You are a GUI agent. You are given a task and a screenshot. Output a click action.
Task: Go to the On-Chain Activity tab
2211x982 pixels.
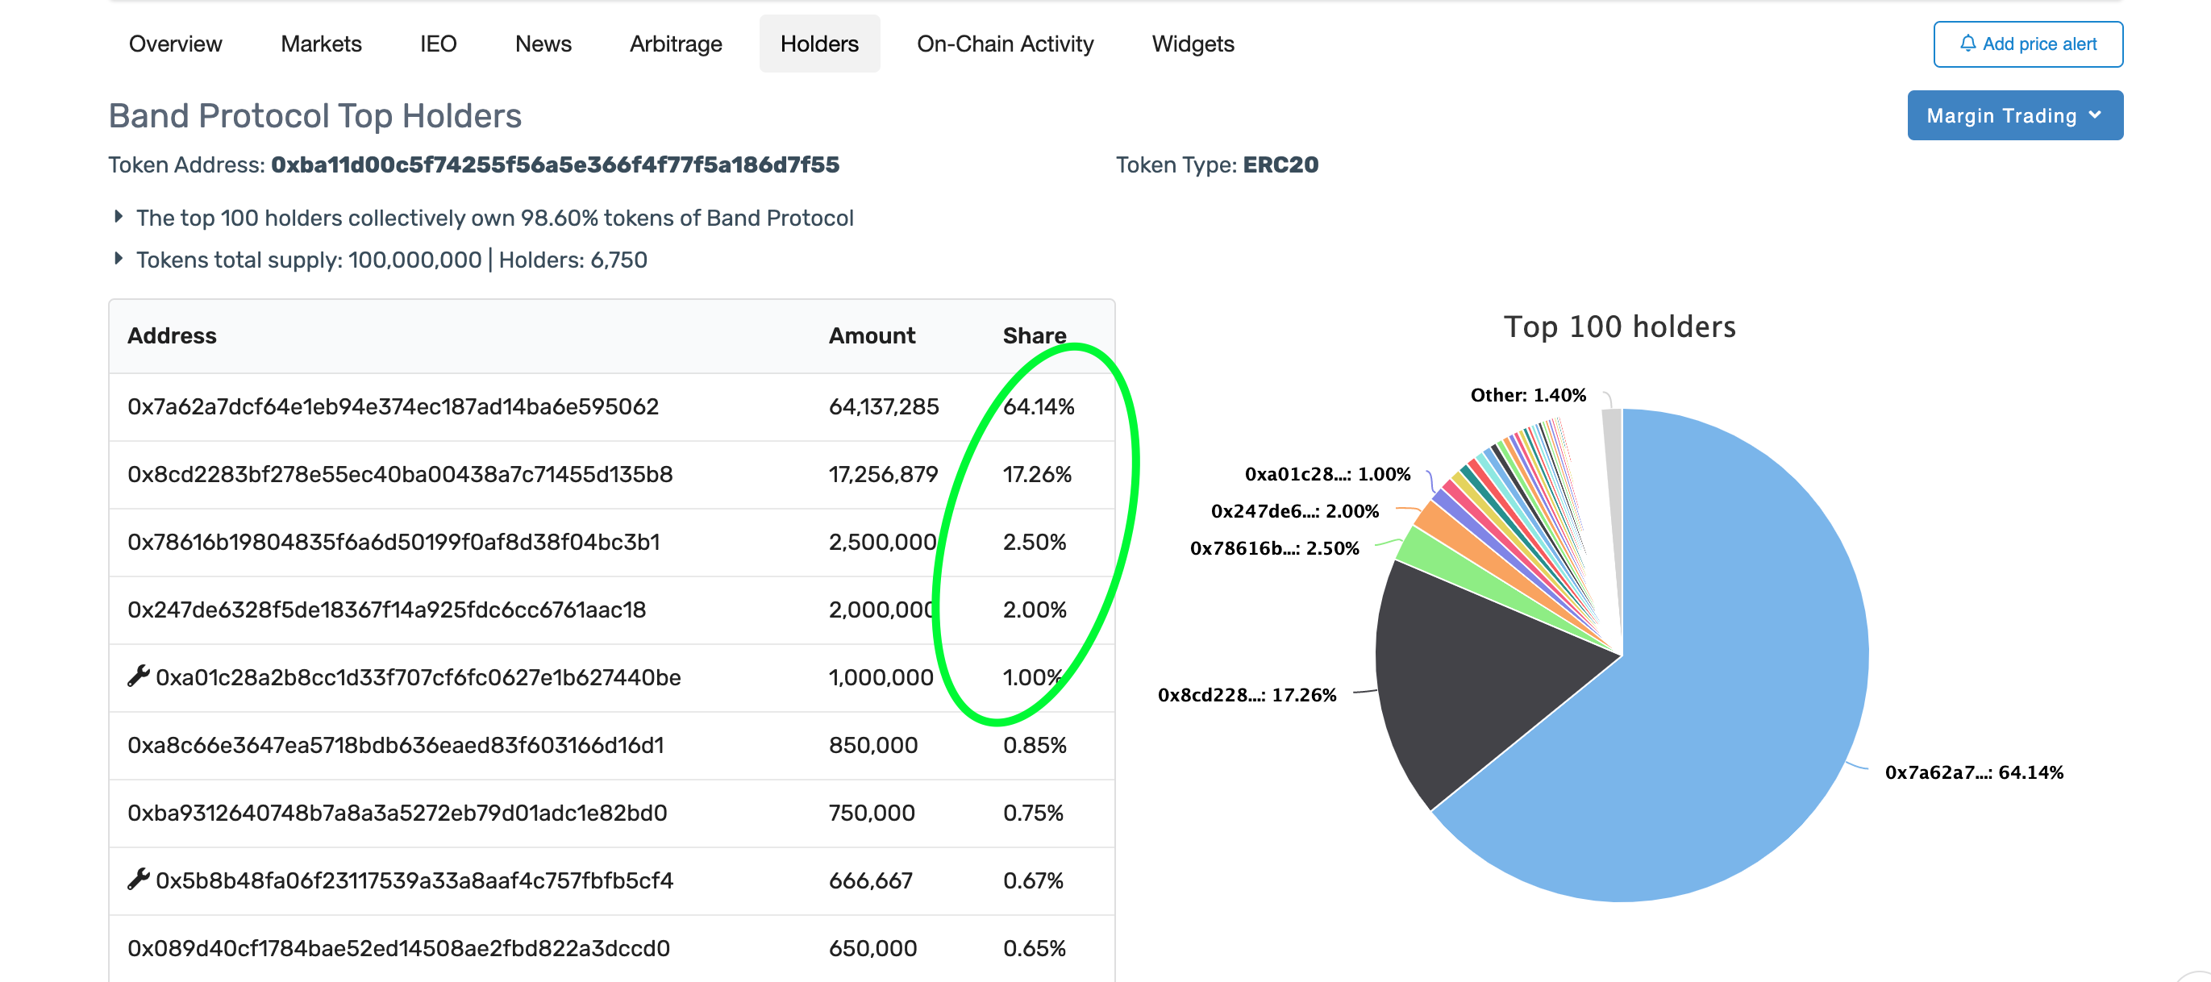coord(1004,44)
